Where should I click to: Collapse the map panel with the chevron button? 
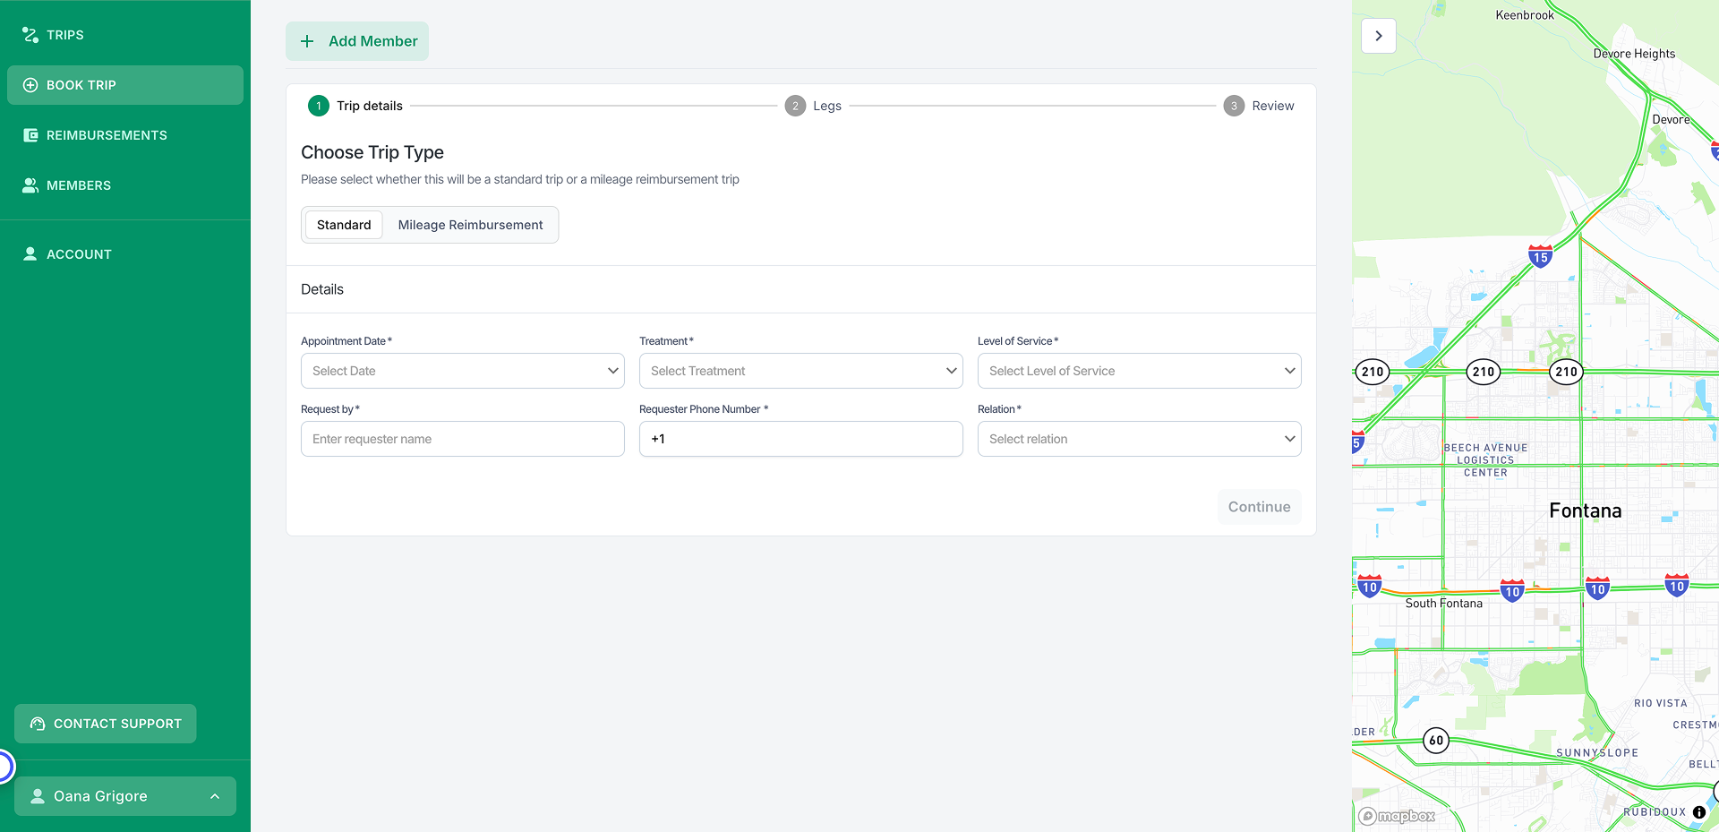coord(1379,36)
